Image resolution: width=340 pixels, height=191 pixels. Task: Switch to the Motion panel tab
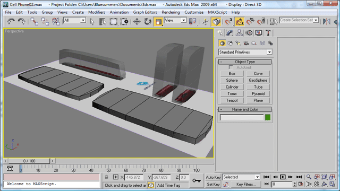click(x=249, y=33)
